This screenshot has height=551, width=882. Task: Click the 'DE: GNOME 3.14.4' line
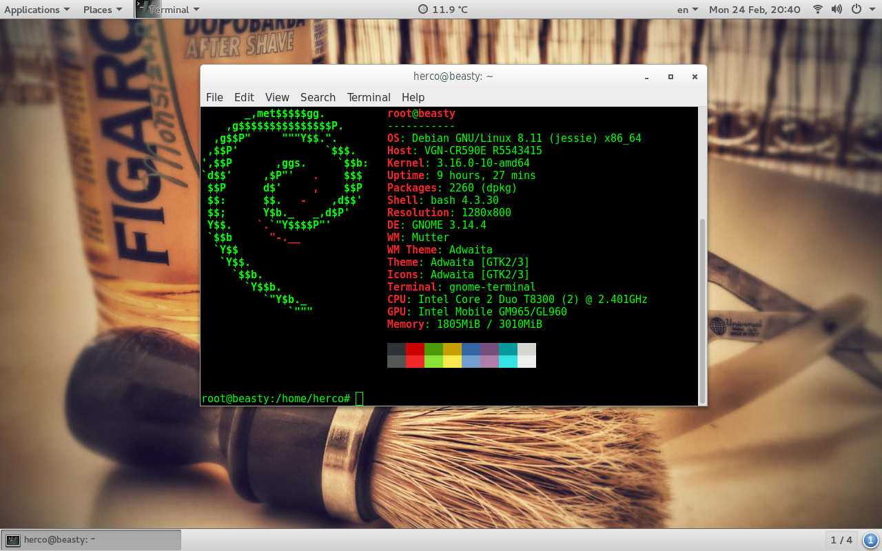(x=436, y=225)
